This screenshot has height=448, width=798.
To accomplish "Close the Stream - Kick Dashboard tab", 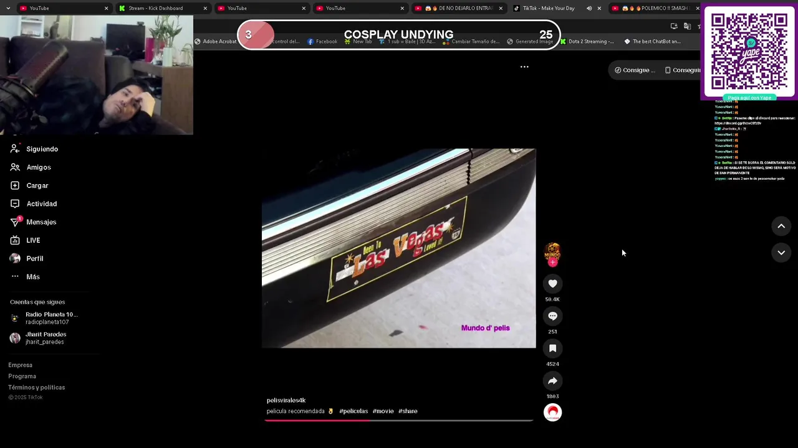I will point(205,8).
